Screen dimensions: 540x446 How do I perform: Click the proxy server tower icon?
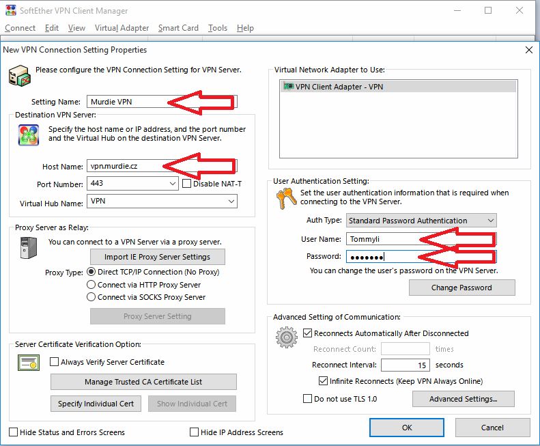click(28, 247)
